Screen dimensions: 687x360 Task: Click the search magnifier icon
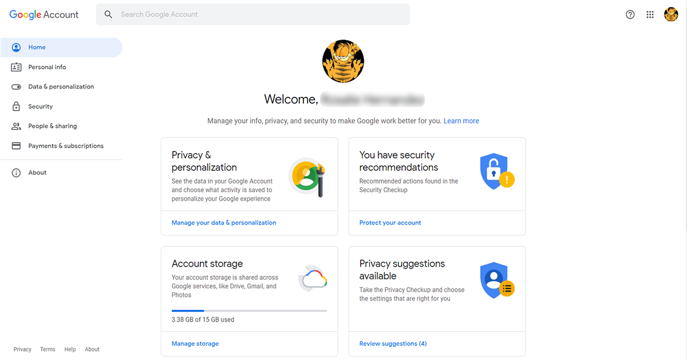point(108,14)
